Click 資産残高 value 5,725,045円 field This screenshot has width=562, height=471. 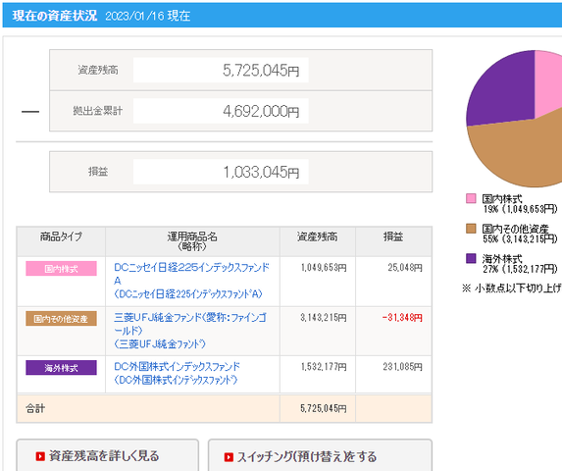point(221,70)
